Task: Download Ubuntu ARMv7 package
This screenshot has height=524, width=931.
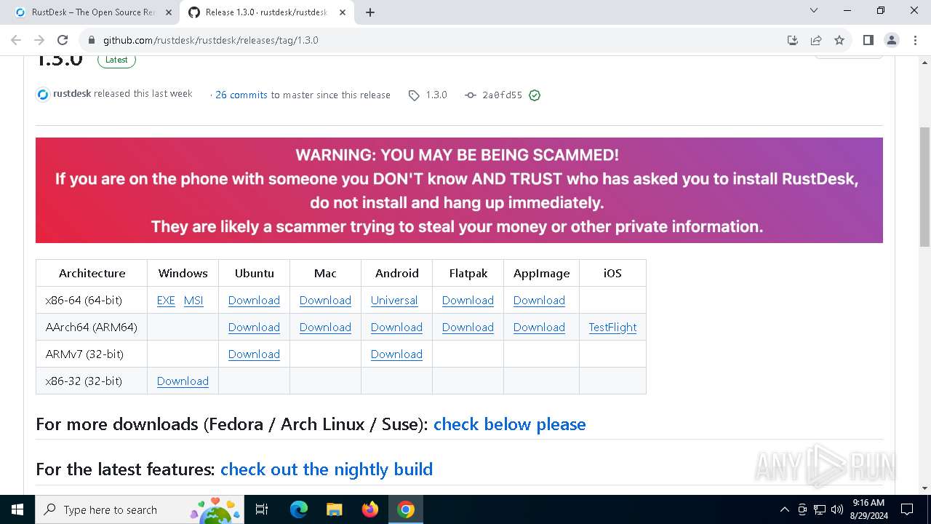Action: (x=254, y=354)
